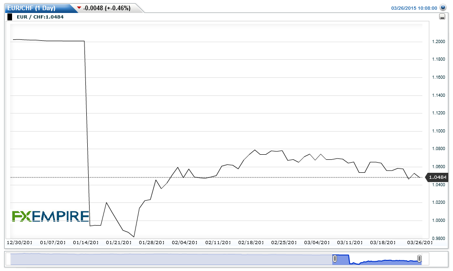The image size is (453, 271).
Task: Click the left handle of the range navigator
Action: click(x=335, y=258)
